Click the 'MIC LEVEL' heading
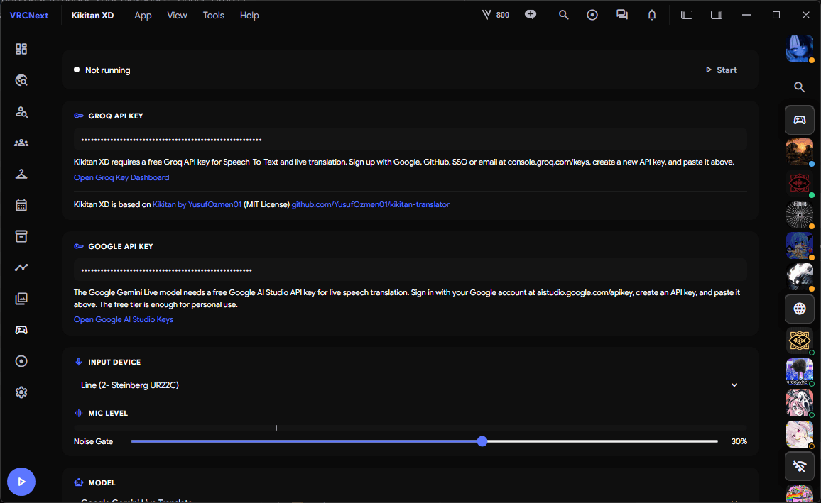This screenshot has width=821, height=503. tap(108, 413)
